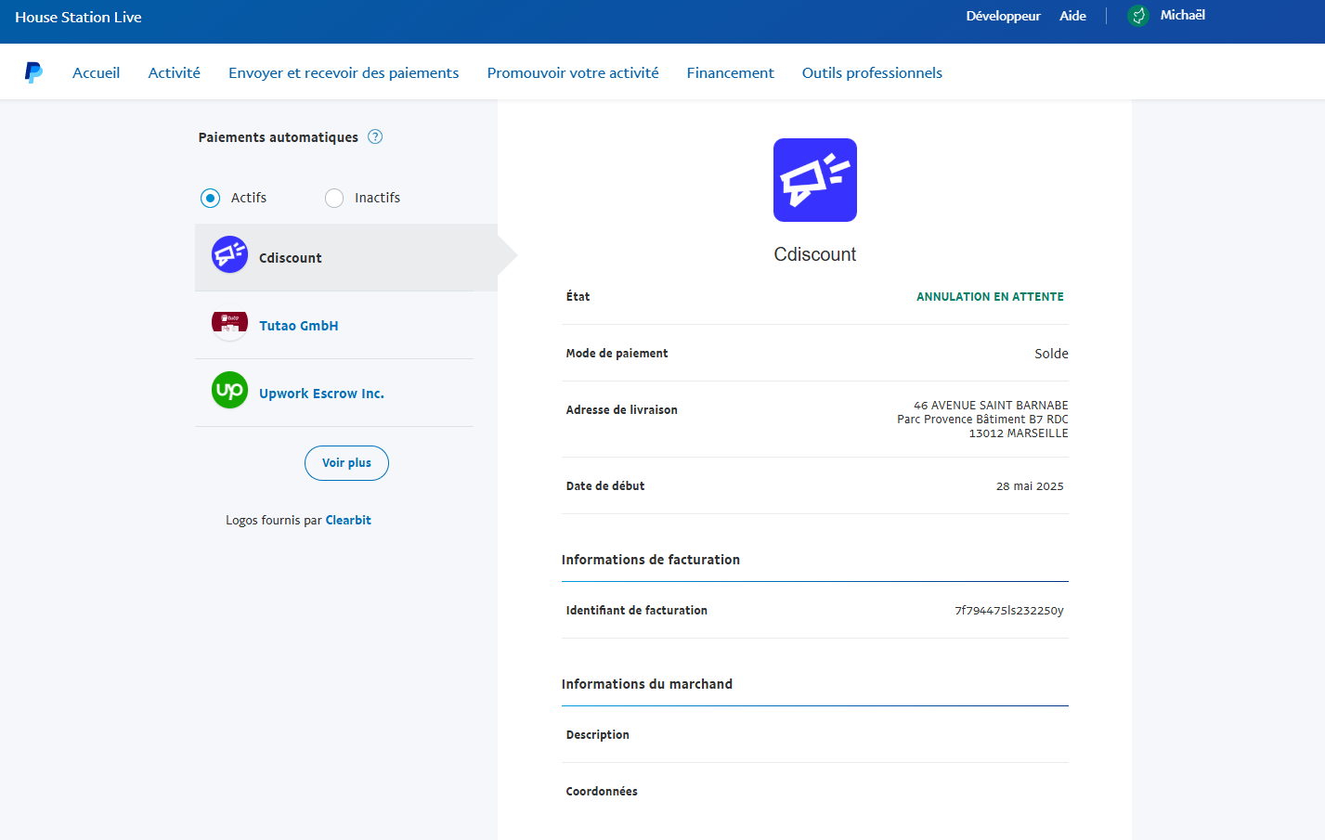Click the Paiements automatiques heading
The width and height of the screenshot is (1325, 840).
click(279, 137)
